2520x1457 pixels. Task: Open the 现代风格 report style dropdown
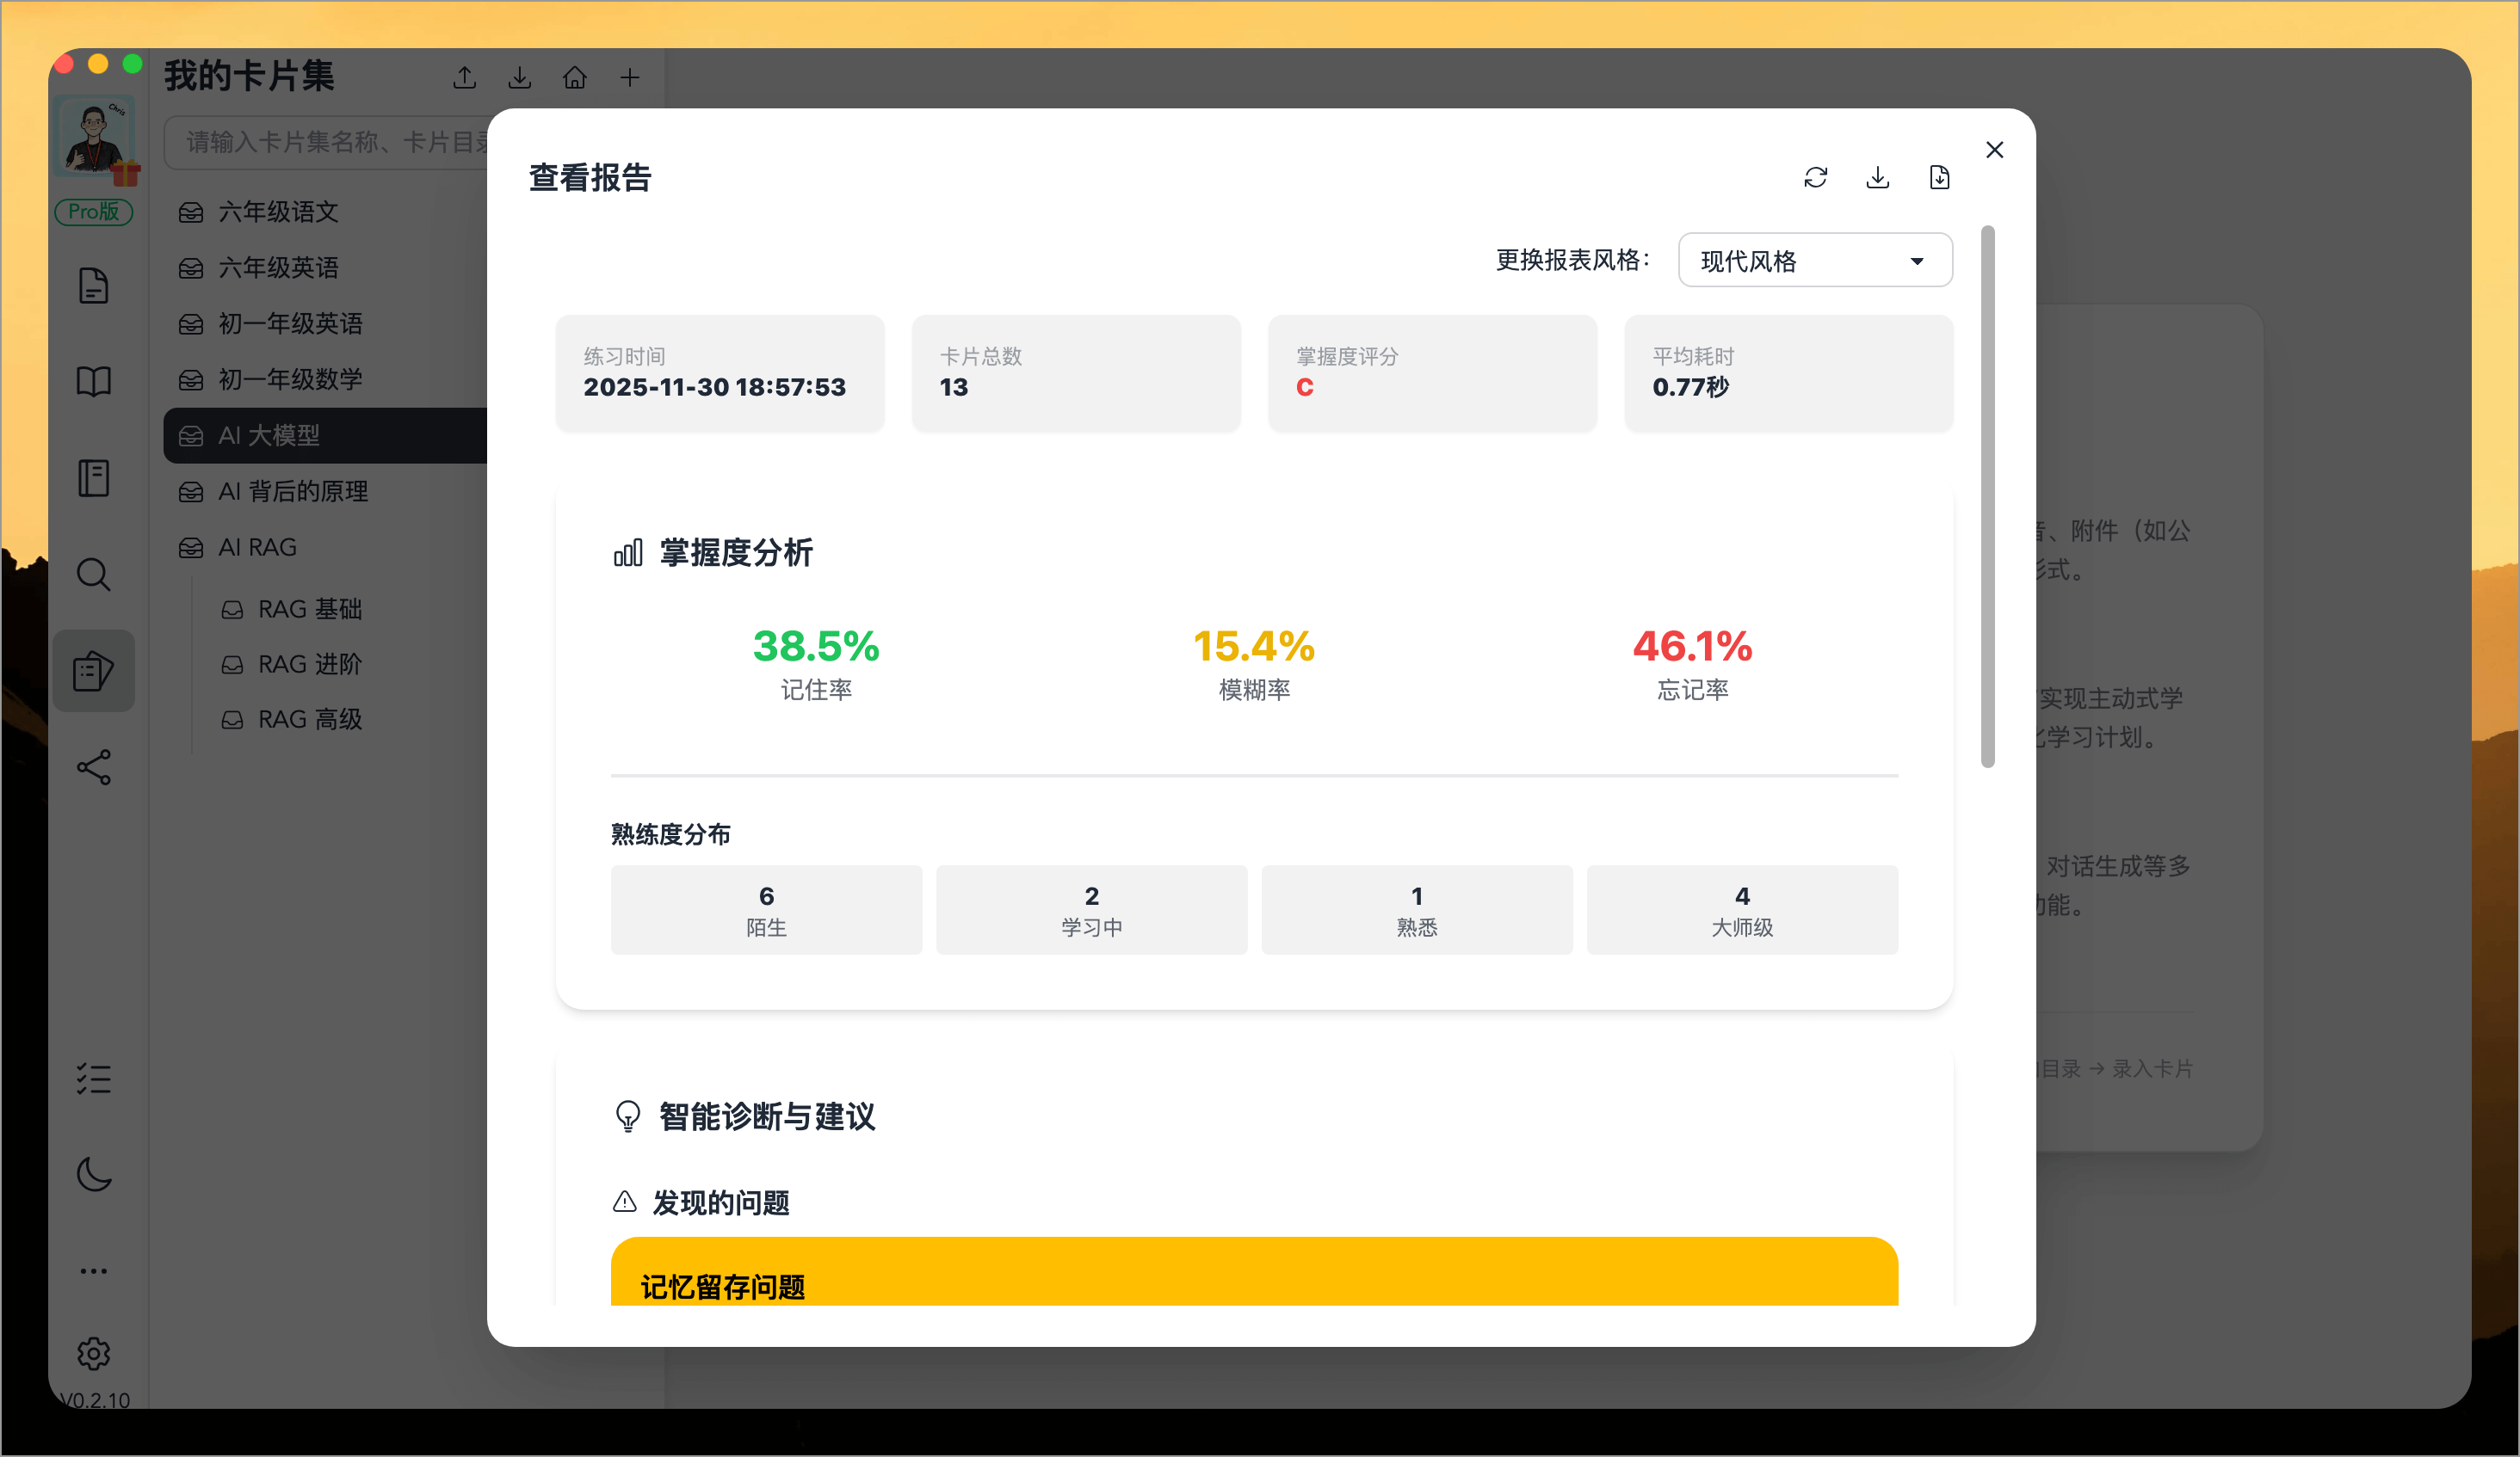point(1814,260)
